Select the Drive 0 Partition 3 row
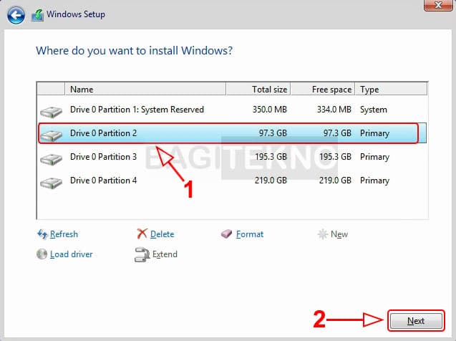Viewport: 456px width, 341px height. click(x=232, y=157)
